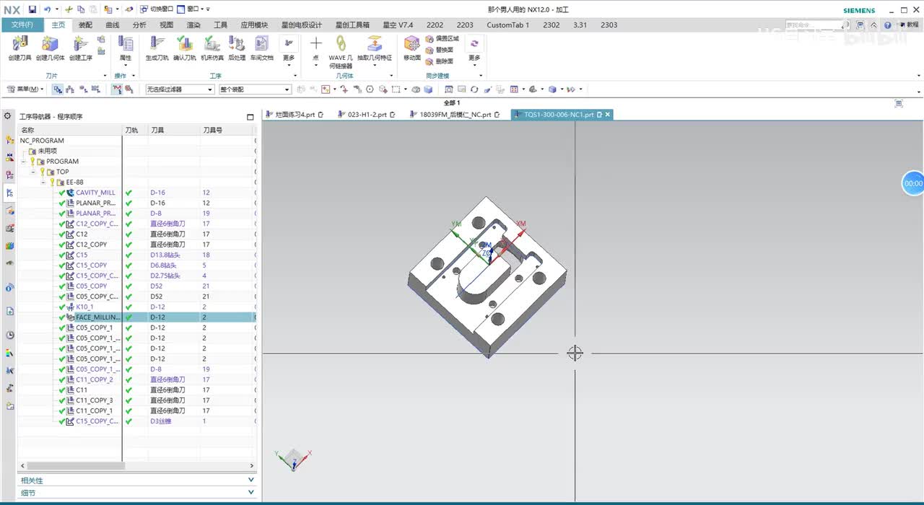Open Shop Documentation (车间文档) icon
This screenshot has width=924, height=505.
tap(261, 45)
